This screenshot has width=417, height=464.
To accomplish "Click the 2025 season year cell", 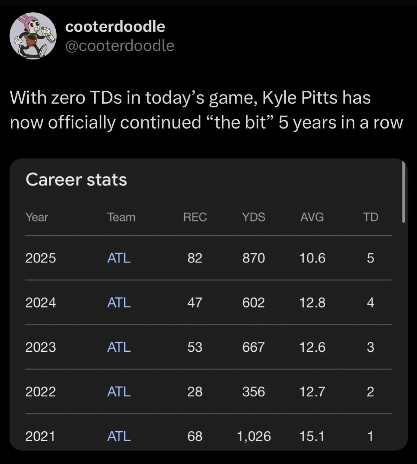I will tap(41, 258).
